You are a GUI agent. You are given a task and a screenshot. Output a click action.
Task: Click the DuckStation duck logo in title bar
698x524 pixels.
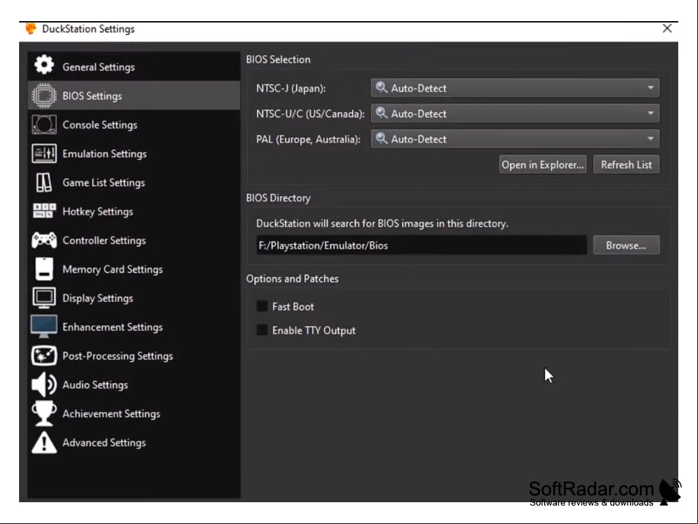point(31,29)
